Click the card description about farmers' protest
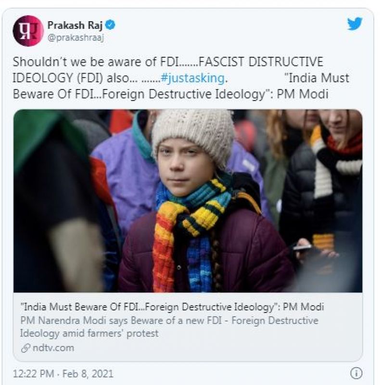Screen dimensions: 381x385 169,327
